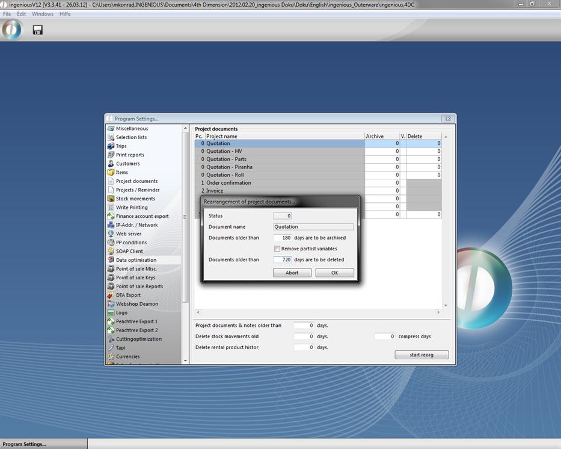Image resolution: width=561 pixels, height=449 pixels.
Task: Select the Peachtree Export 1 icon
Action: (x=111, y=321)
